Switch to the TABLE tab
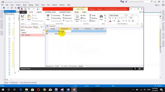Viewport: 165px width, 92px height. click(84, 12)
